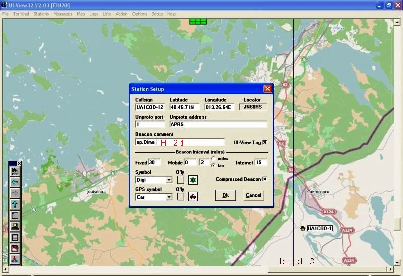
Task: Click the UA1COD-1 station label on the map
Action: pos(320,228)
